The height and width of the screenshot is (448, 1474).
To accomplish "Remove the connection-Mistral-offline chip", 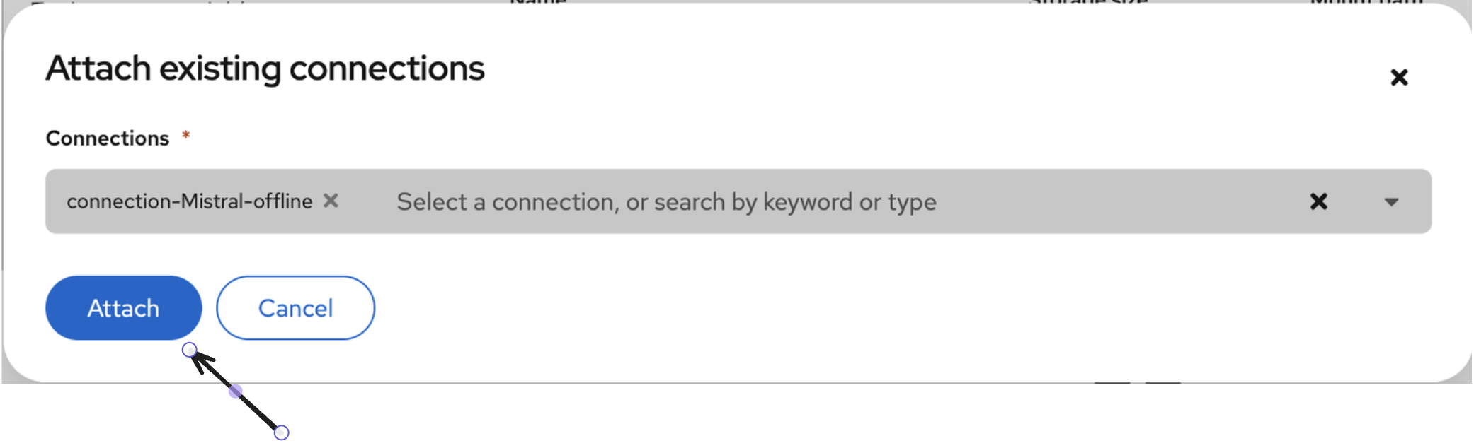I will (331, 201).
